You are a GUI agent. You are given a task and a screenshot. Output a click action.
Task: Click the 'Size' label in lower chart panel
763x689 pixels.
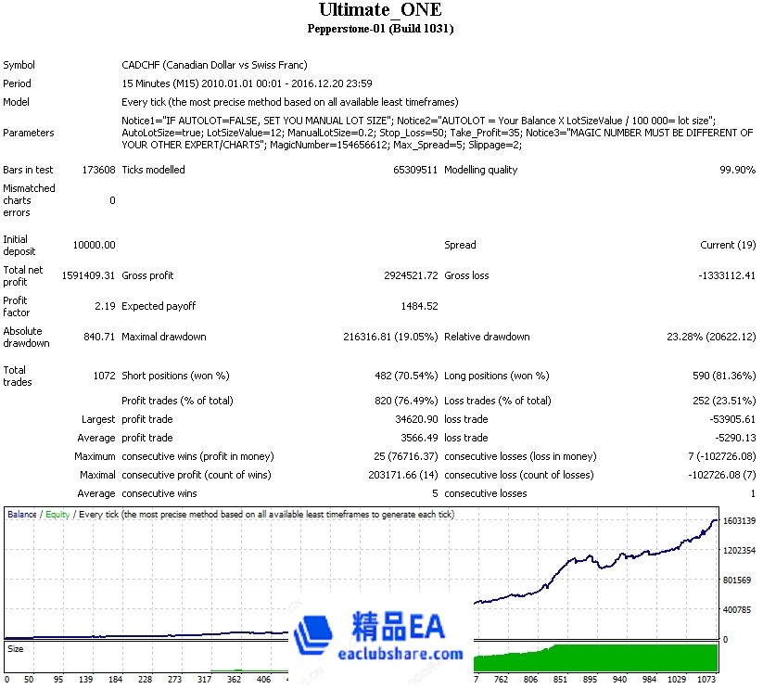[x=15, y=649]
